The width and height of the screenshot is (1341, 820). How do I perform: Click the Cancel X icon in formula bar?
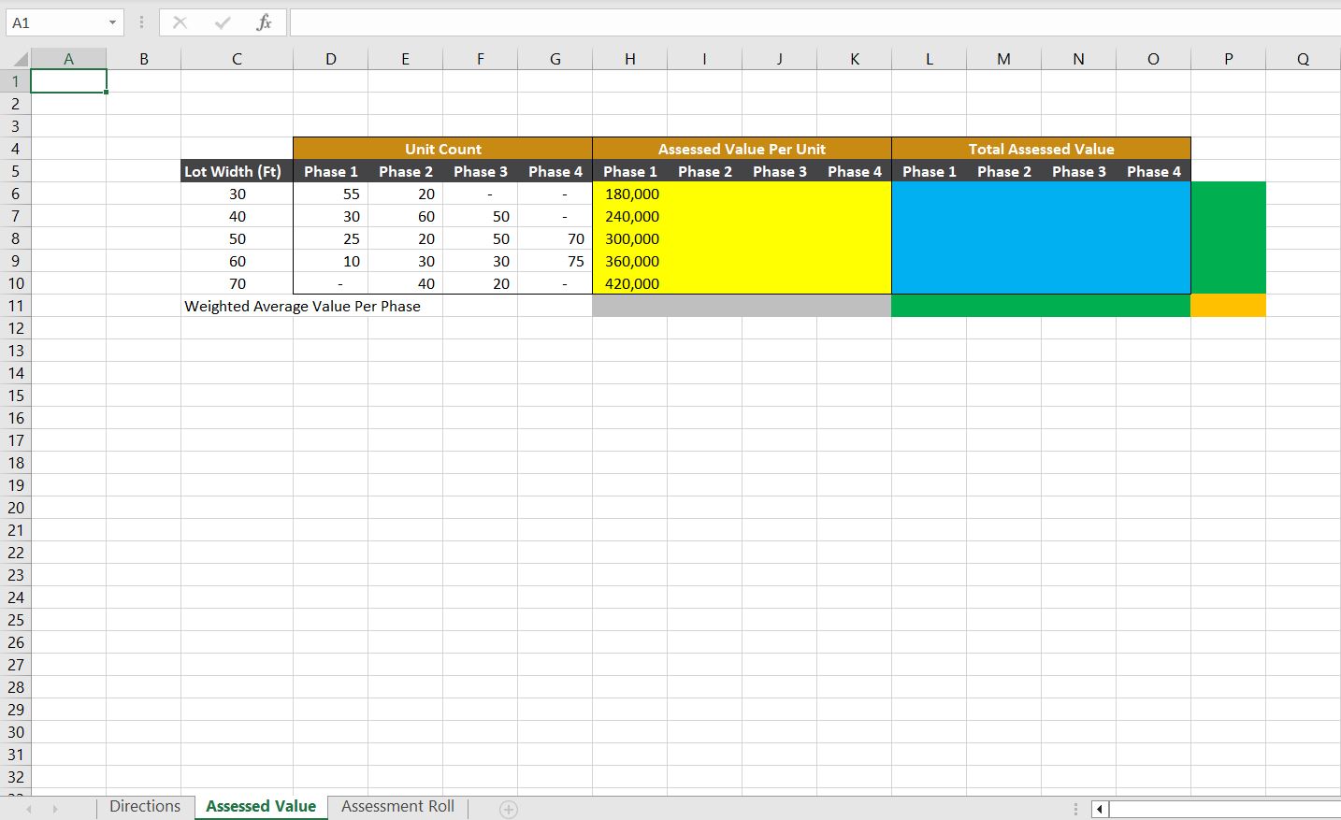click(180, 22)
